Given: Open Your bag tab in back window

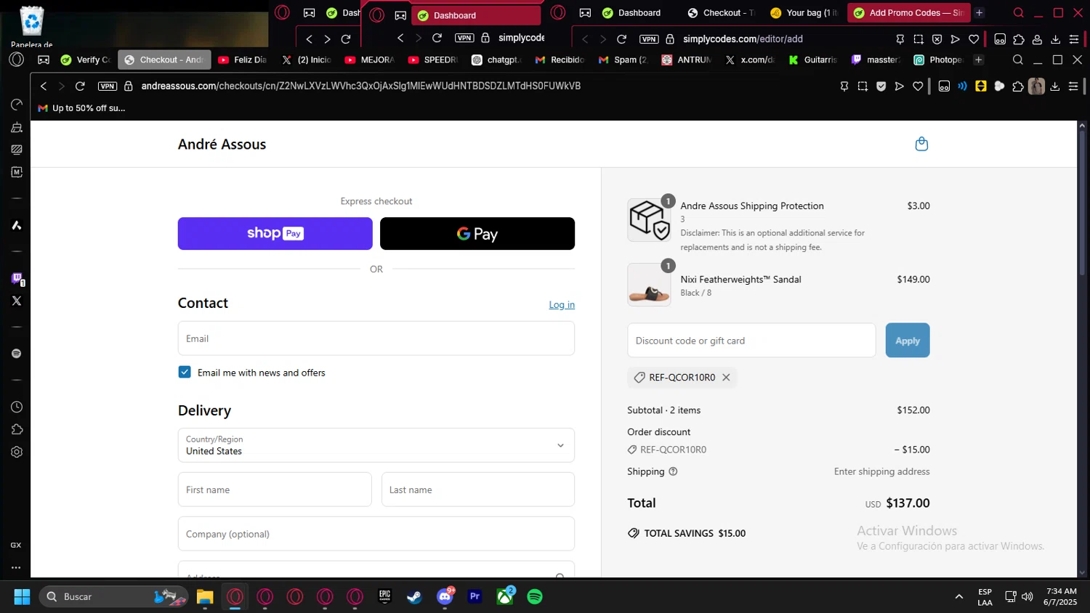Looking at the screenshot, I should (x=804, y=13).
